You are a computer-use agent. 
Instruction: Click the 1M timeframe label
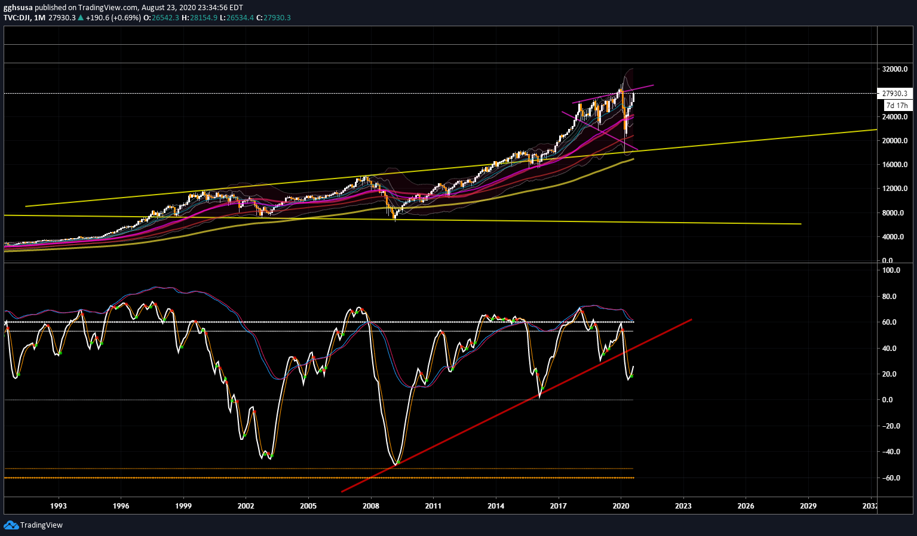click(40, 18)
